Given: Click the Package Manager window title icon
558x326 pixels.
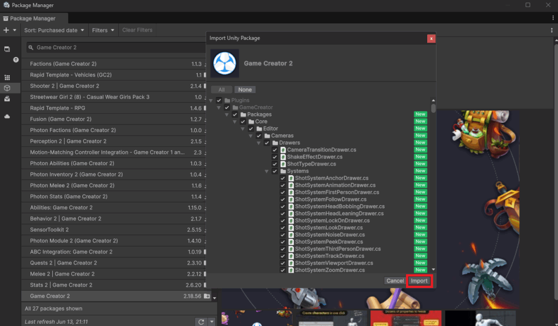Looking at the screenshot, I should (x=7, y=5).
